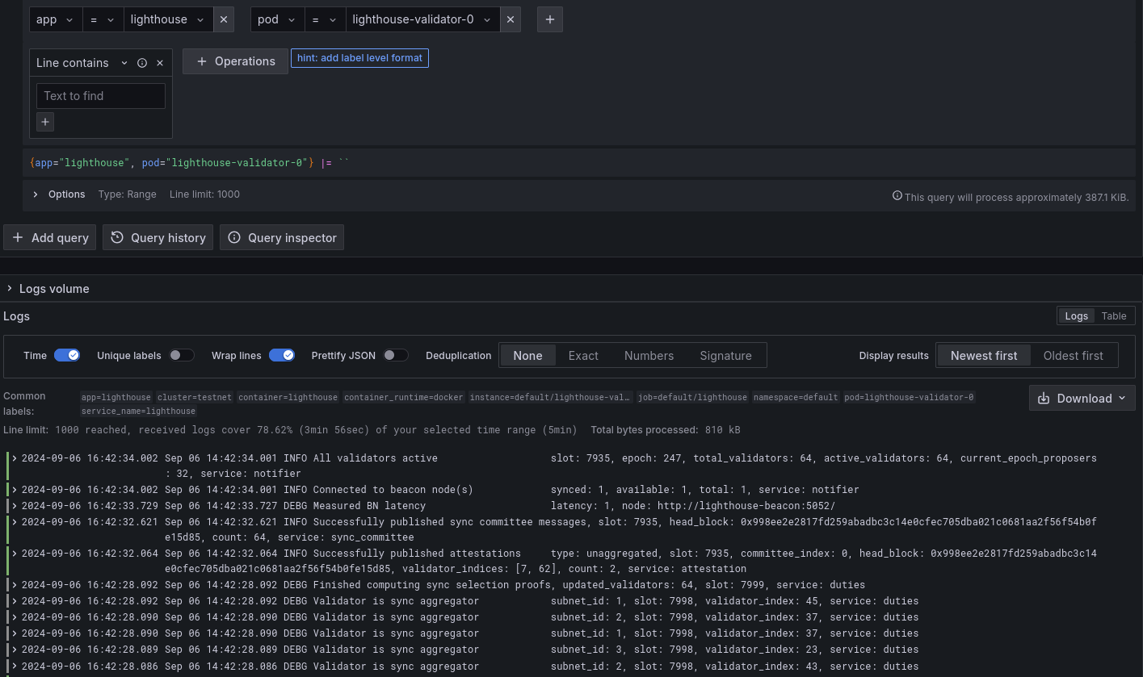Image resolution: width=1143 pixels, height=677 pixels.
Task: Select Signature deduplication
Action: click(x=725, y=356)
